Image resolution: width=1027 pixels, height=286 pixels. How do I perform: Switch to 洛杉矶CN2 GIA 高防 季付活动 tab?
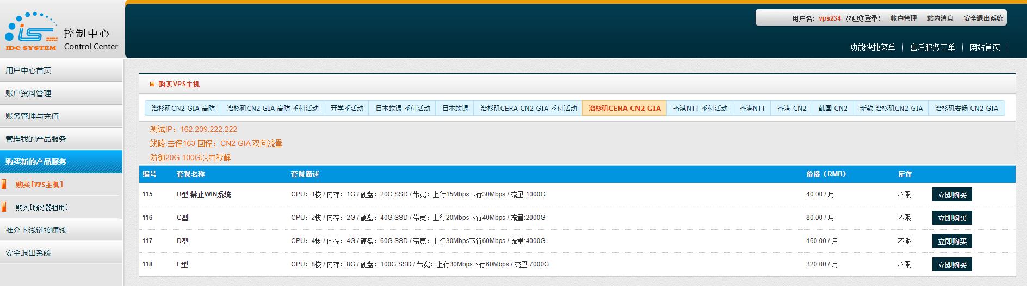click(273, 108)
